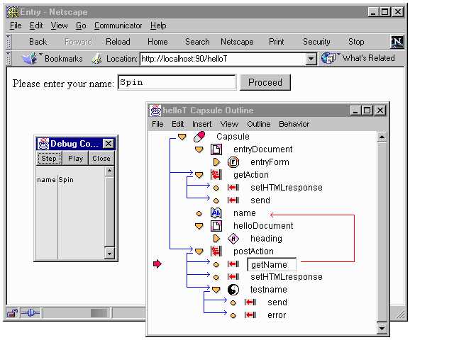
Task: Open the File menu in Capsule Outline
Action: [x=157, y=124]
